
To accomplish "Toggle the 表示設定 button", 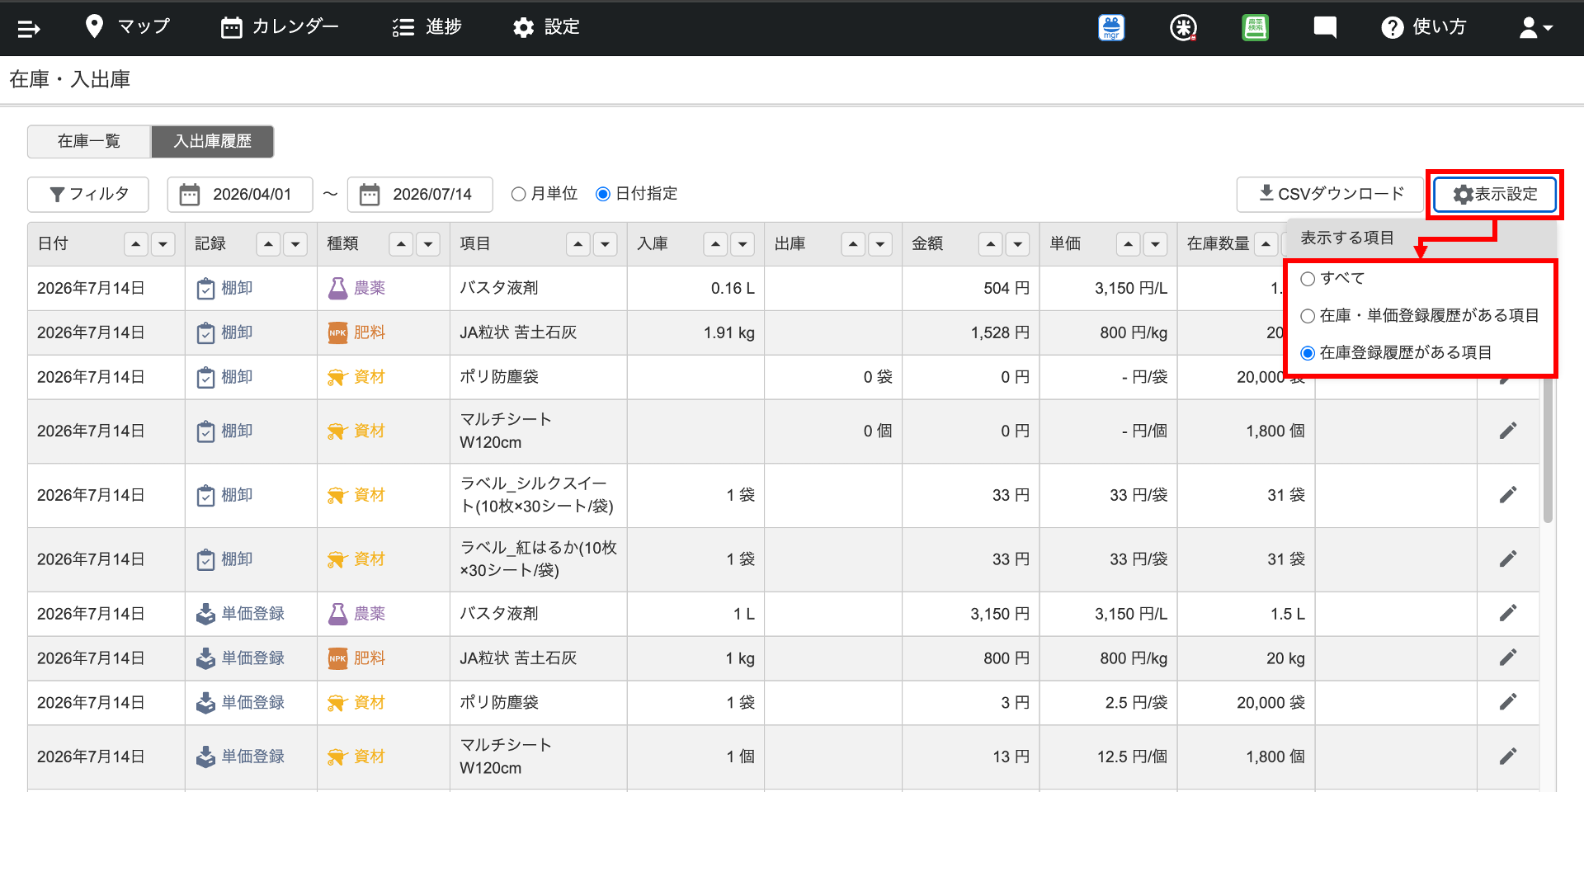I will pos(1495,195).
